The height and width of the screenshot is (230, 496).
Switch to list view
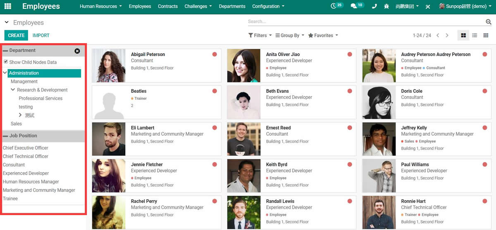click(475, 36)
